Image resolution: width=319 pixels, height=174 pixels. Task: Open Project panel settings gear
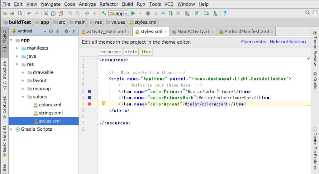tap(66, 31)
